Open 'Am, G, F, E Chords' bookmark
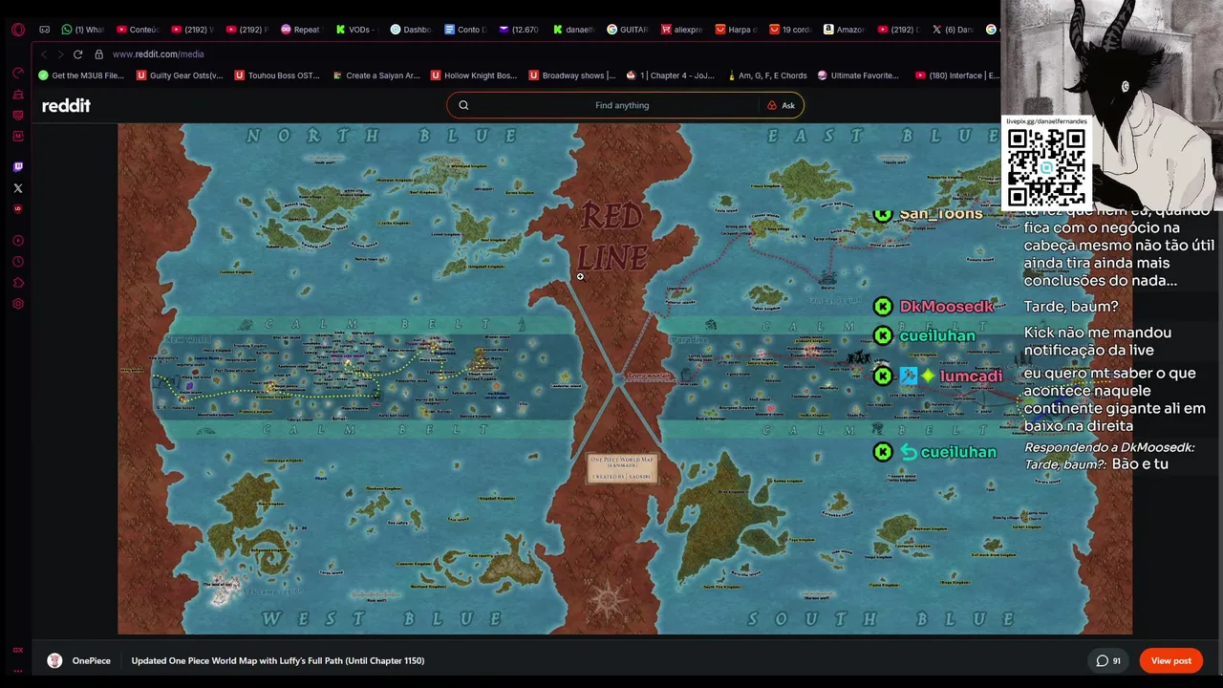1223x688 pixels. pos(766,75)
